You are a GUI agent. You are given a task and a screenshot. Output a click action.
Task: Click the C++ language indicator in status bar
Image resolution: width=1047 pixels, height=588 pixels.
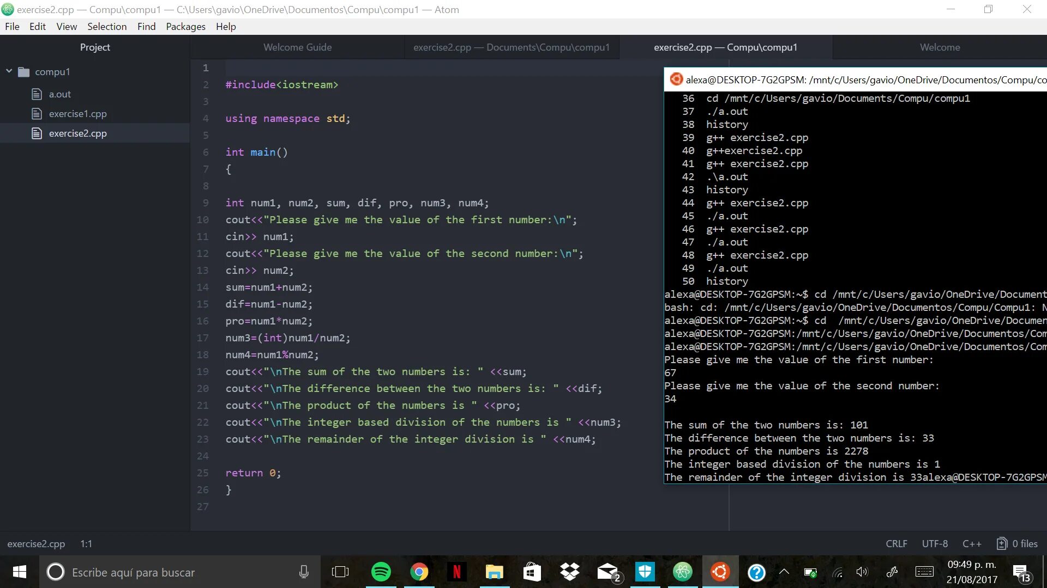[x=972, y=543]
